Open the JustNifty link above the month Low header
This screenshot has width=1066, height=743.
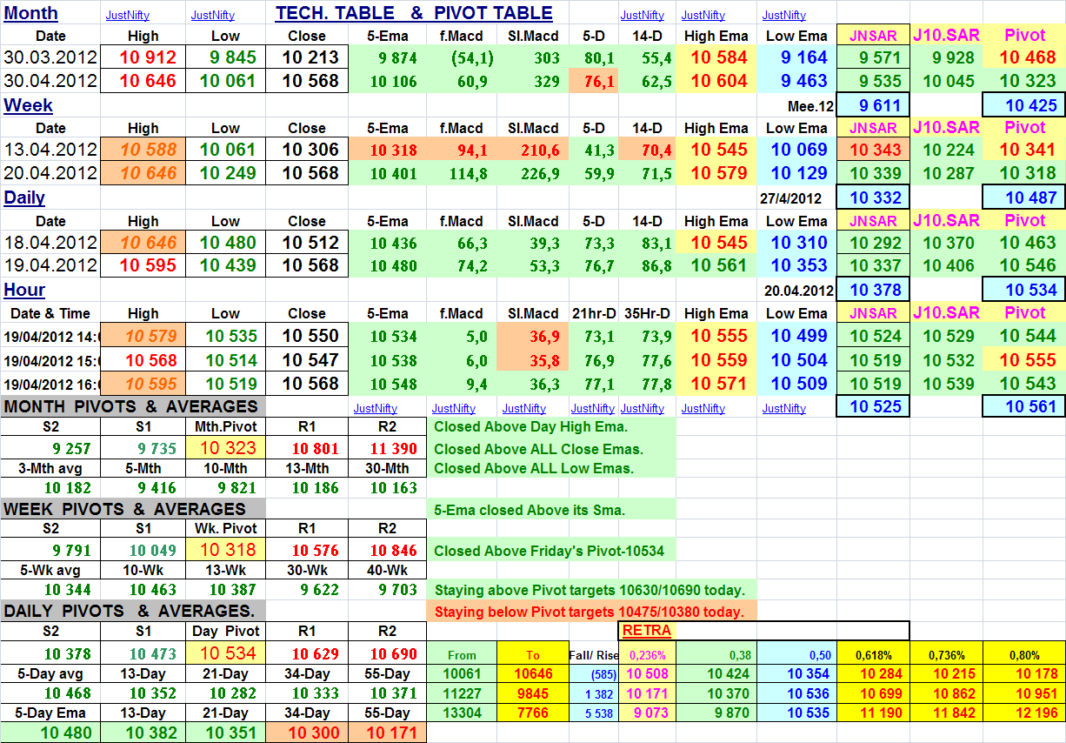pos(213,15)
